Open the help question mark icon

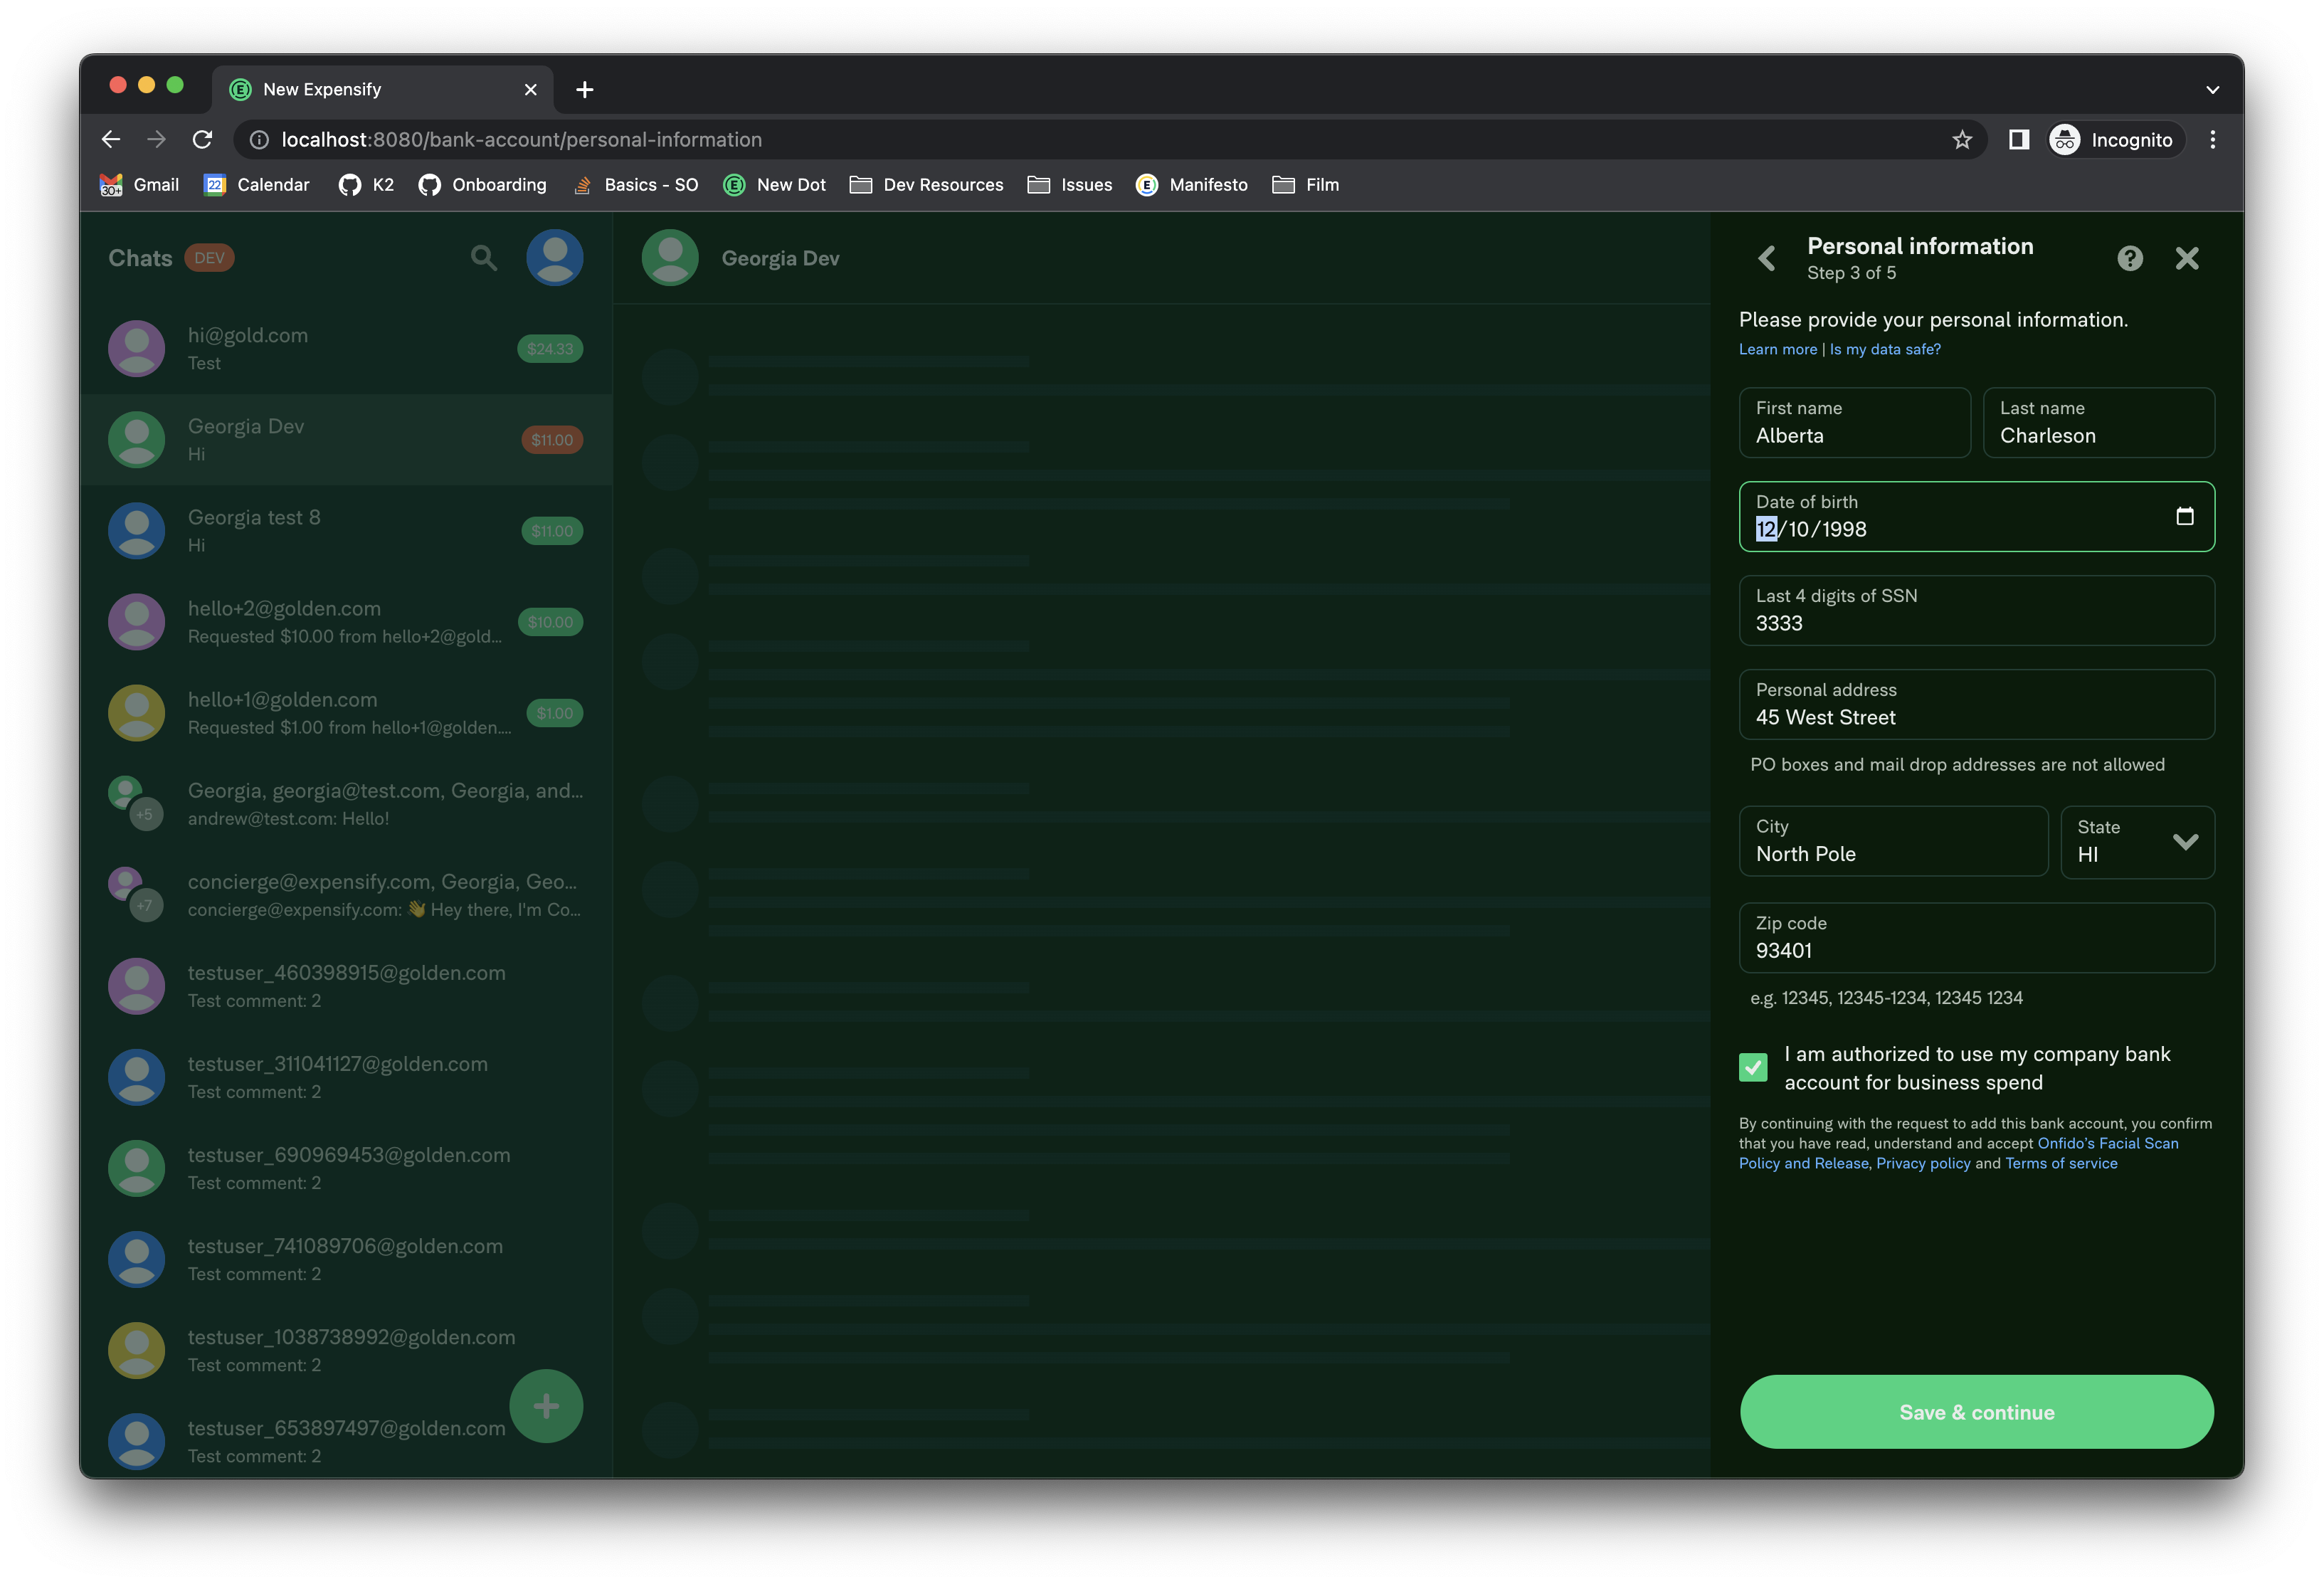coord(2130,258)
